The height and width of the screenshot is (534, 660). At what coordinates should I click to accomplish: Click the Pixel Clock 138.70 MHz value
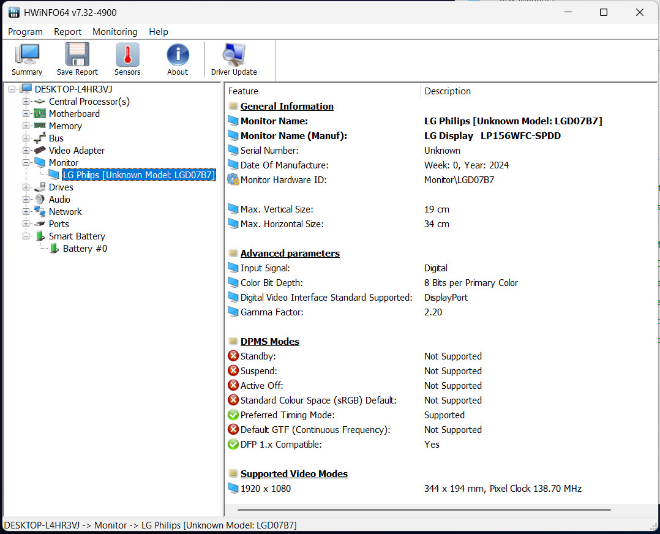coord(536,489)
